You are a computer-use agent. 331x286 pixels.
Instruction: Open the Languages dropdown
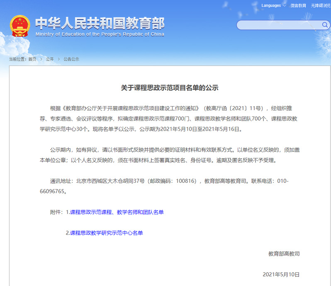(274, 5)
